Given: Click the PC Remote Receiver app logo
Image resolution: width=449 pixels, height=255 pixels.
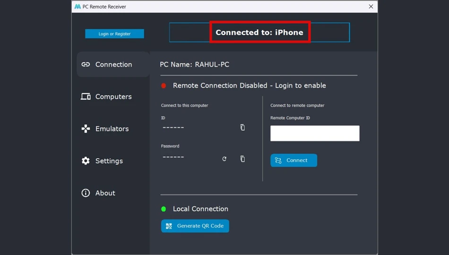Looking at the screenshot, I should [x=78, y=7].
